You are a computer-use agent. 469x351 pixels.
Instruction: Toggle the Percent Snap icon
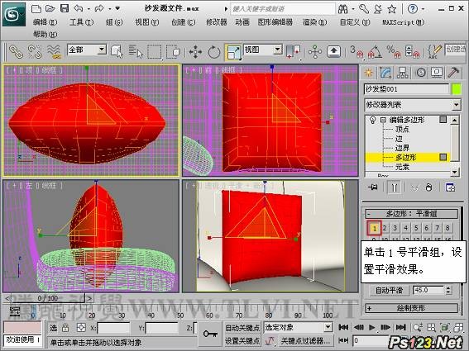pyautogui.click(x=394, y=51)
